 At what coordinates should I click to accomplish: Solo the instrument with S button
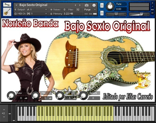102,5
